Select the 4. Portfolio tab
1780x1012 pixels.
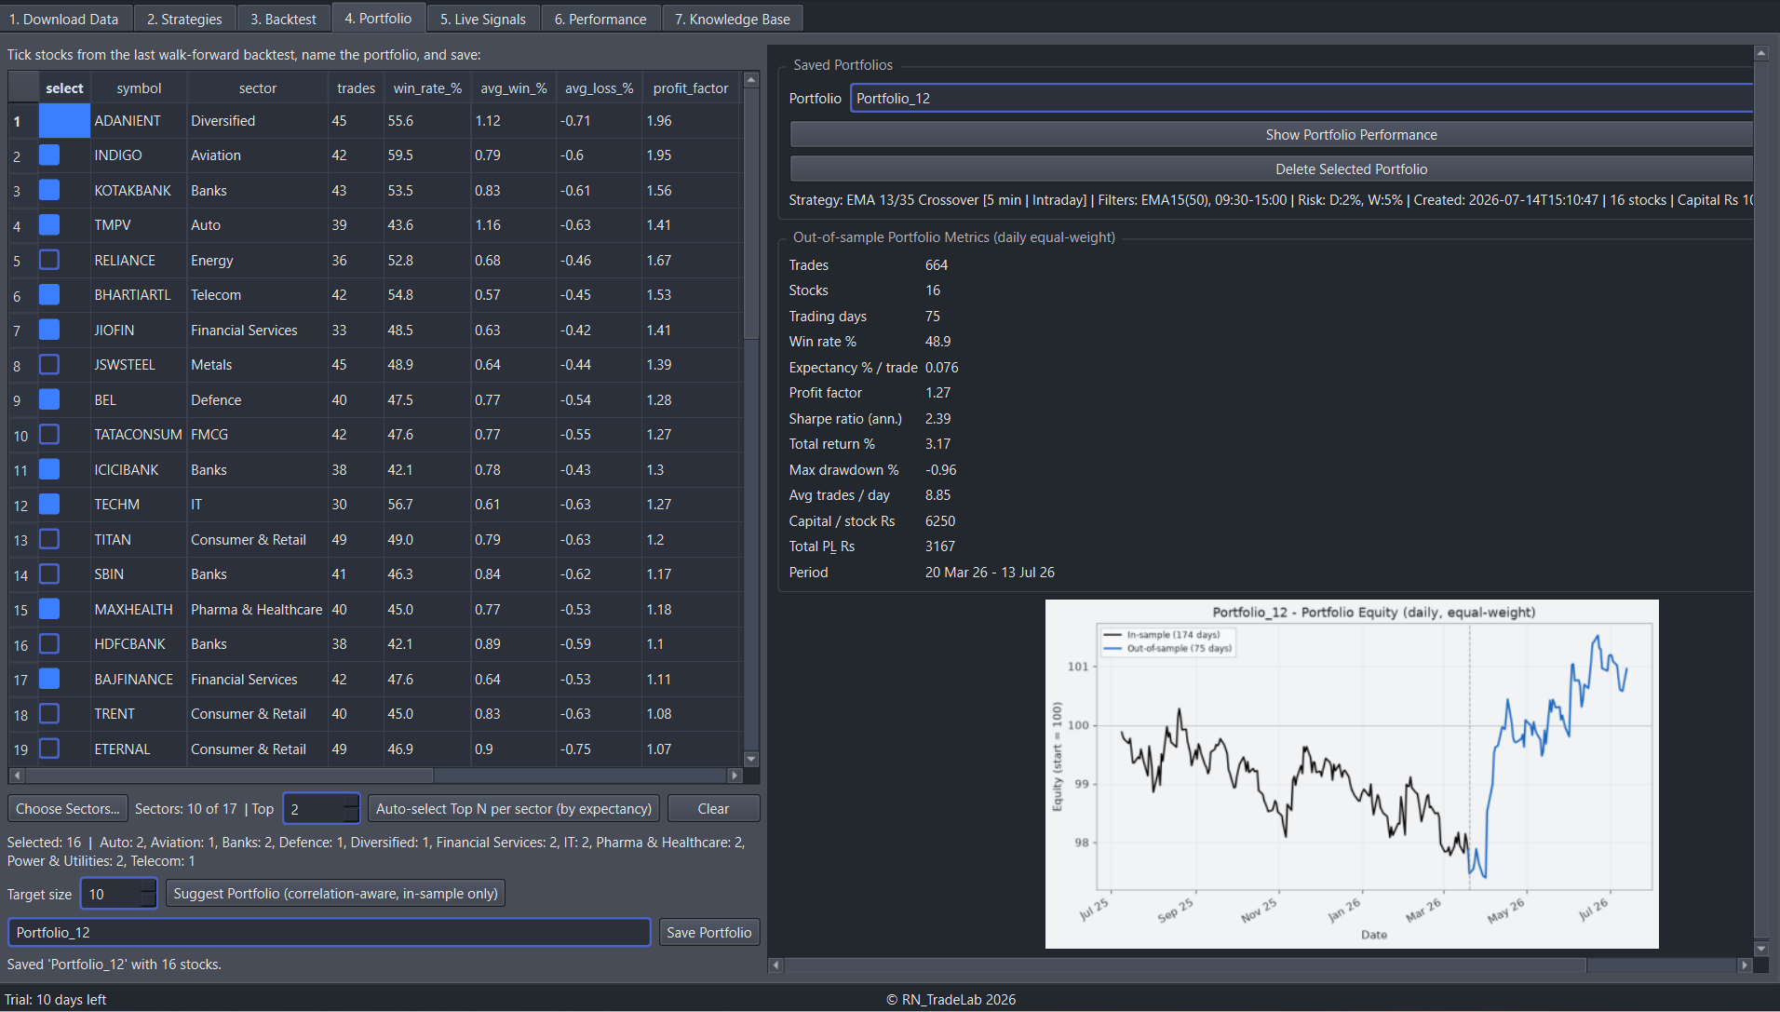378,18
